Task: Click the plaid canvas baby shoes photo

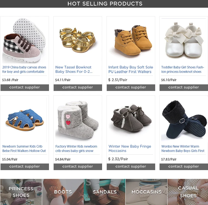Action: [x=25, y=40]
